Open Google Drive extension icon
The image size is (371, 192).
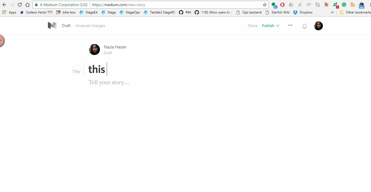[291, 5]
